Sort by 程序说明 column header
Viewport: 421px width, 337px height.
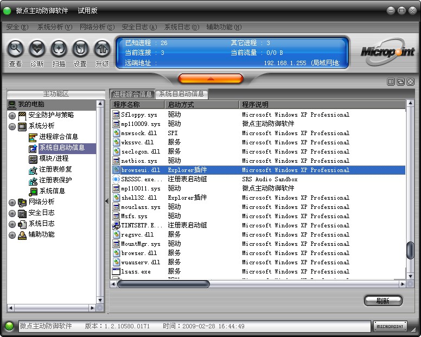click(x=322, y=104)
